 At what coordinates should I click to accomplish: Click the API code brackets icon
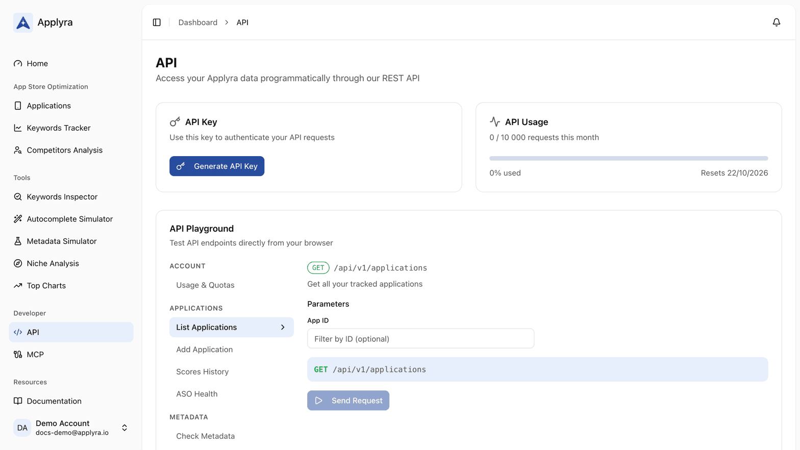pos(18,332)
